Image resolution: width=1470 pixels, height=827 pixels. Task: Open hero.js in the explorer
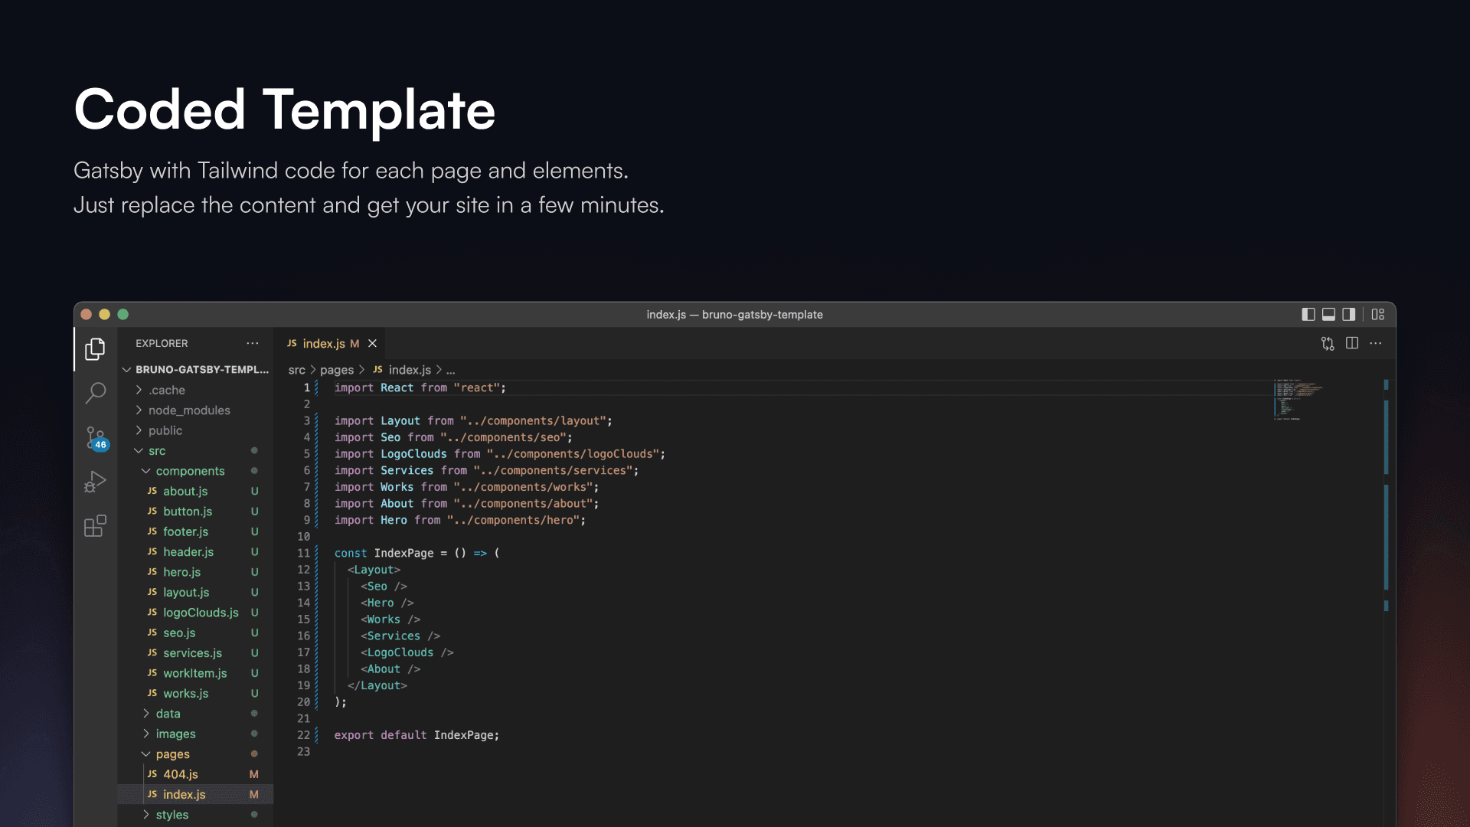196,573
